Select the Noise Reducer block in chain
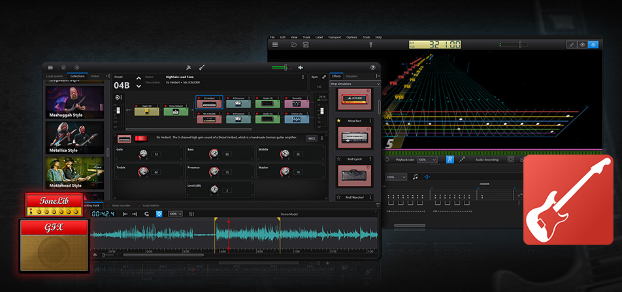622x292 pixels. tap(176, 110)
